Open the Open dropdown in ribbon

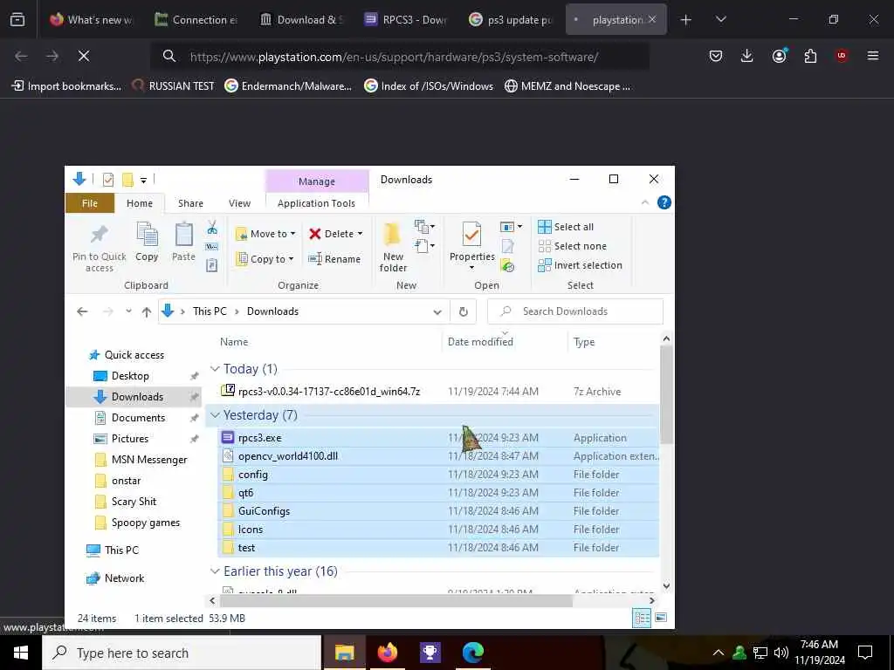click(x=511, y=227)
